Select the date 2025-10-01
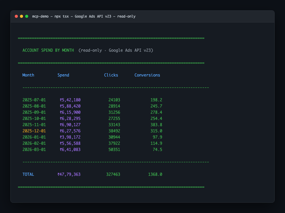Viewport: 285px width, 213px height. [34, 118]
